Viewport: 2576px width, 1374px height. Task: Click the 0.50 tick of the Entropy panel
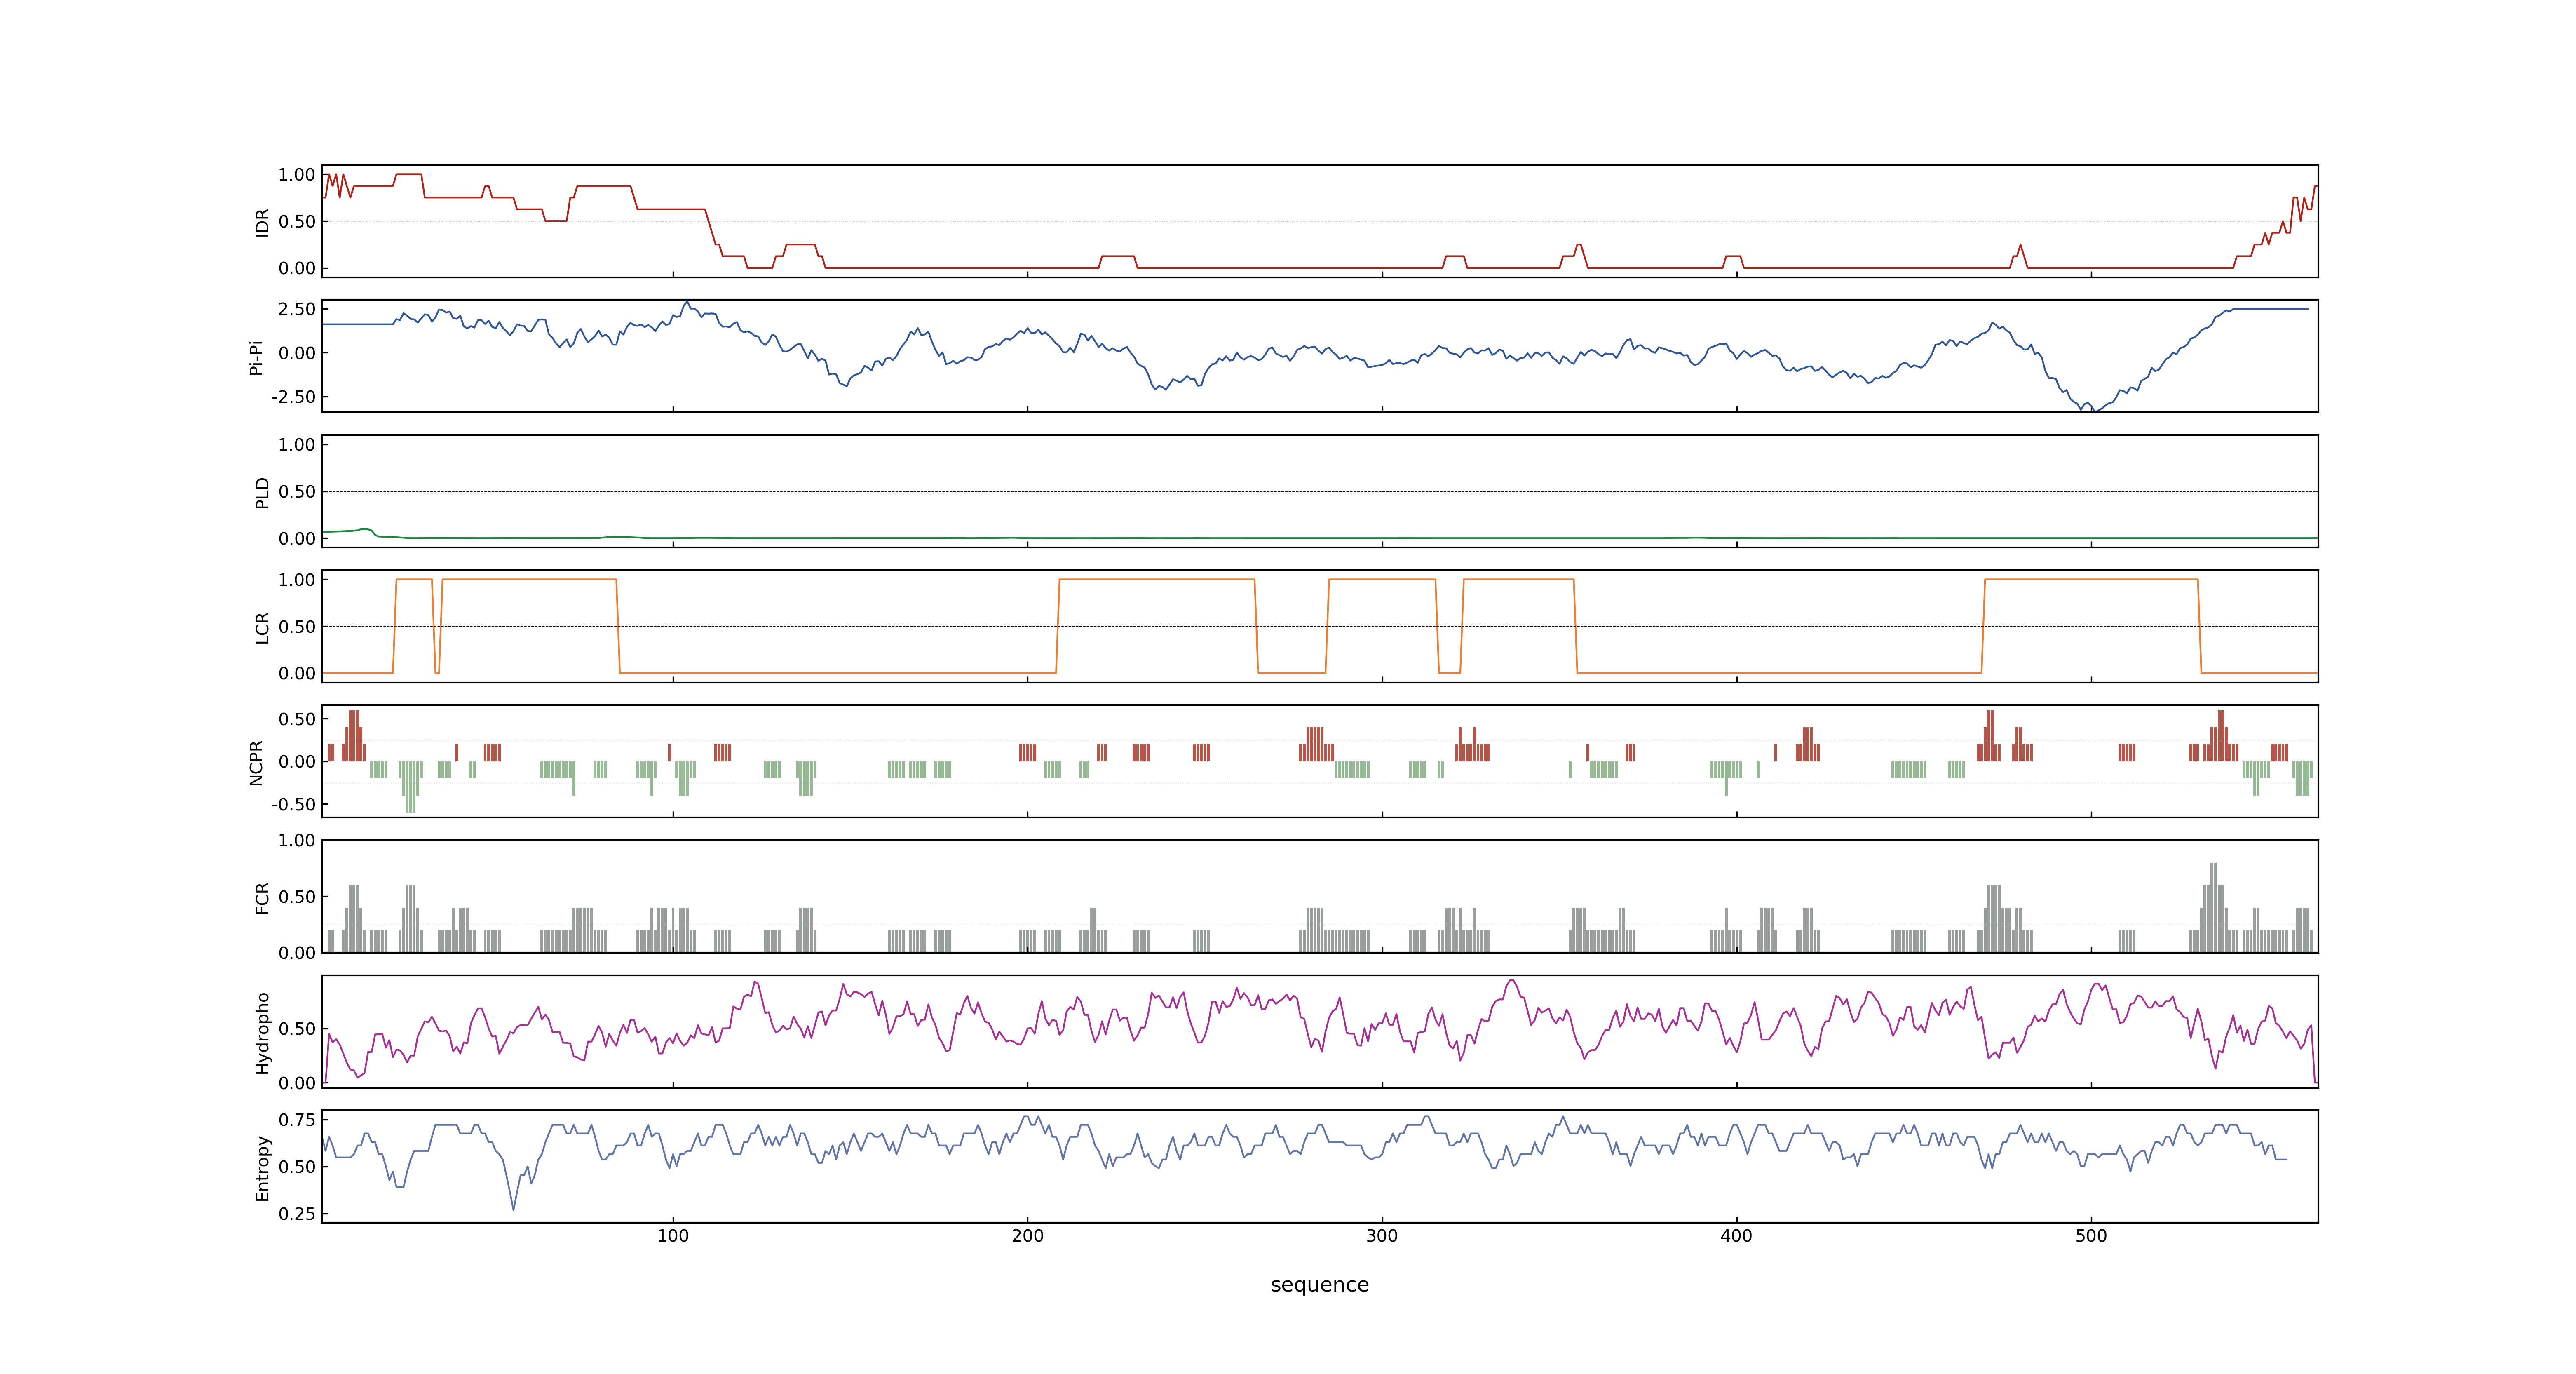[x=297, y=1167]
